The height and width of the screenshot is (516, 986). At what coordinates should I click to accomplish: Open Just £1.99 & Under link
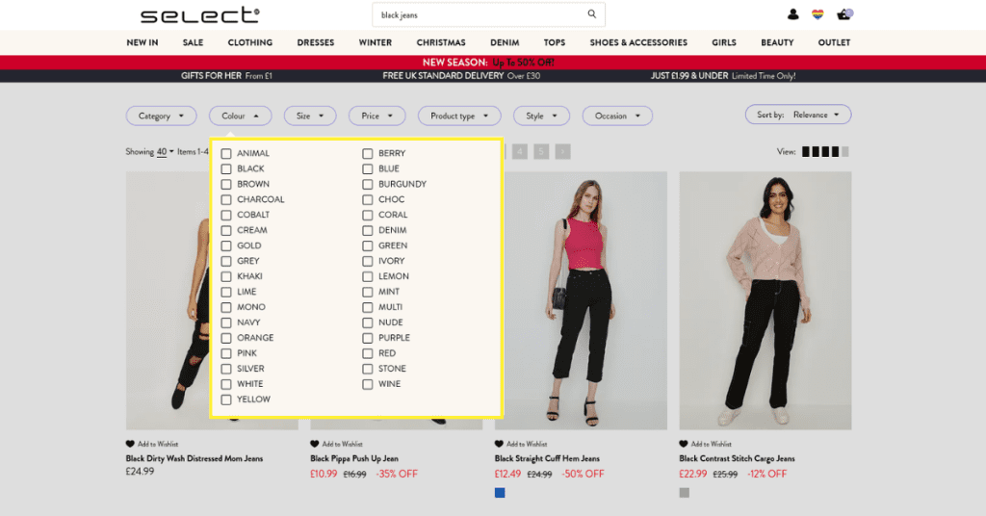tap(723, 76)
